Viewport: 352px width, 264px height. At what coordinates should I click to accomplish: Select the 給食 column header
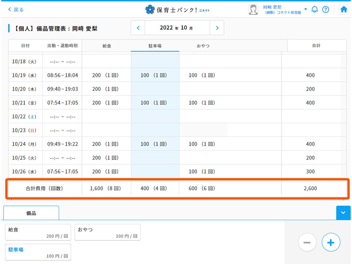click(107, 46)
